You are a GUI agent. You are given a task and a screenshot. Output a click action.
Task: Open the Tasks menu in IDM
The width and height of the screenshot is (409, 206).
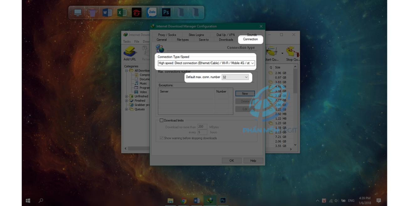tap(127, 41)
